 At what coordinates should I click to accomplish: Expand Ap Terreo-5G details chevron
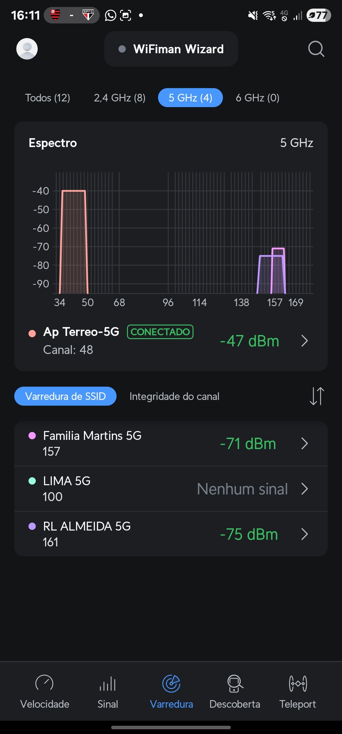pos(304,341)
